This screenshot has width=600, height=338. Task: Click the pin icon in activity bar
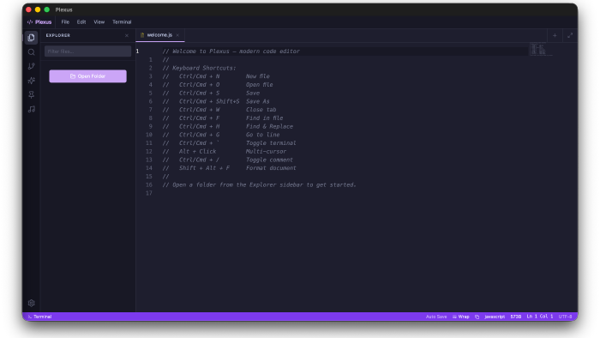pos(32,94)
